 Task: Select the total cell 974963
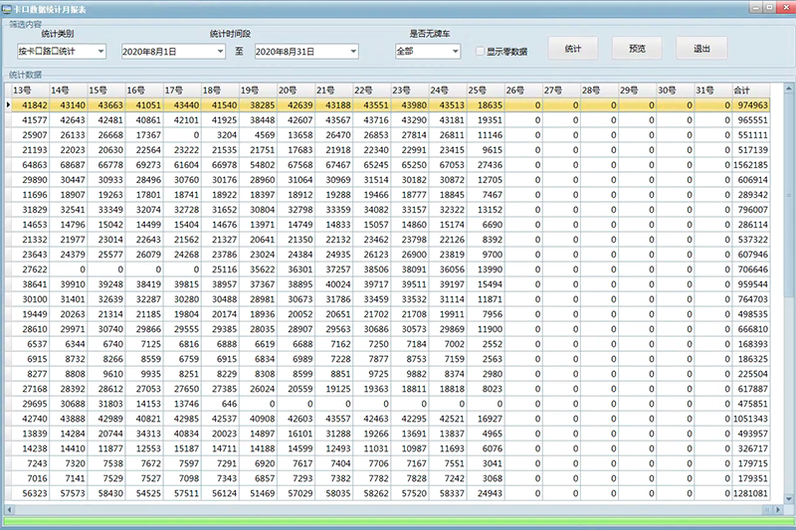(750, 104)
